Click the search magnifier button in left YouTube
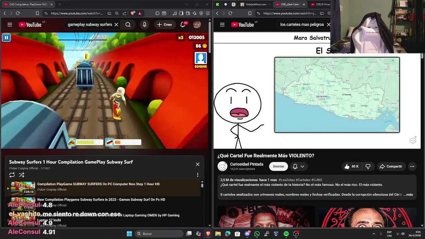 tap(128, 25)
